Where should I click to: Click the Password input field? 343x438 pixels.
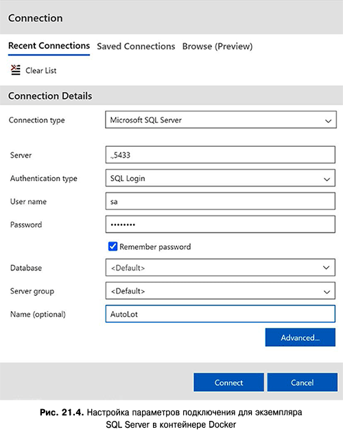tap(220, 224)
